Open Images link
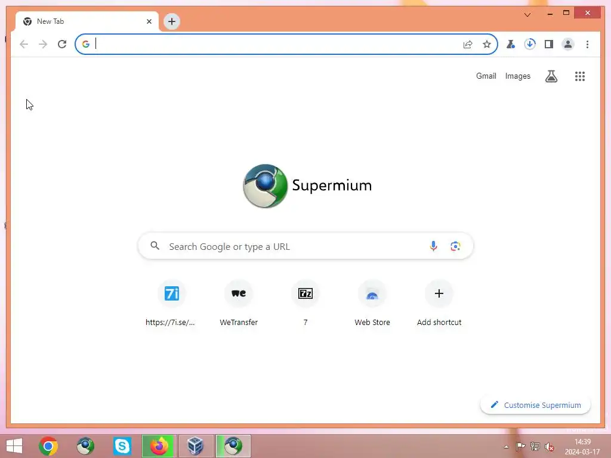 tap(517, 76)
